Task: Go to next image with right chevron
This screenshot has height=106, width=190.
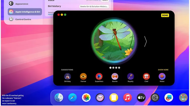Action: point(145,42)
